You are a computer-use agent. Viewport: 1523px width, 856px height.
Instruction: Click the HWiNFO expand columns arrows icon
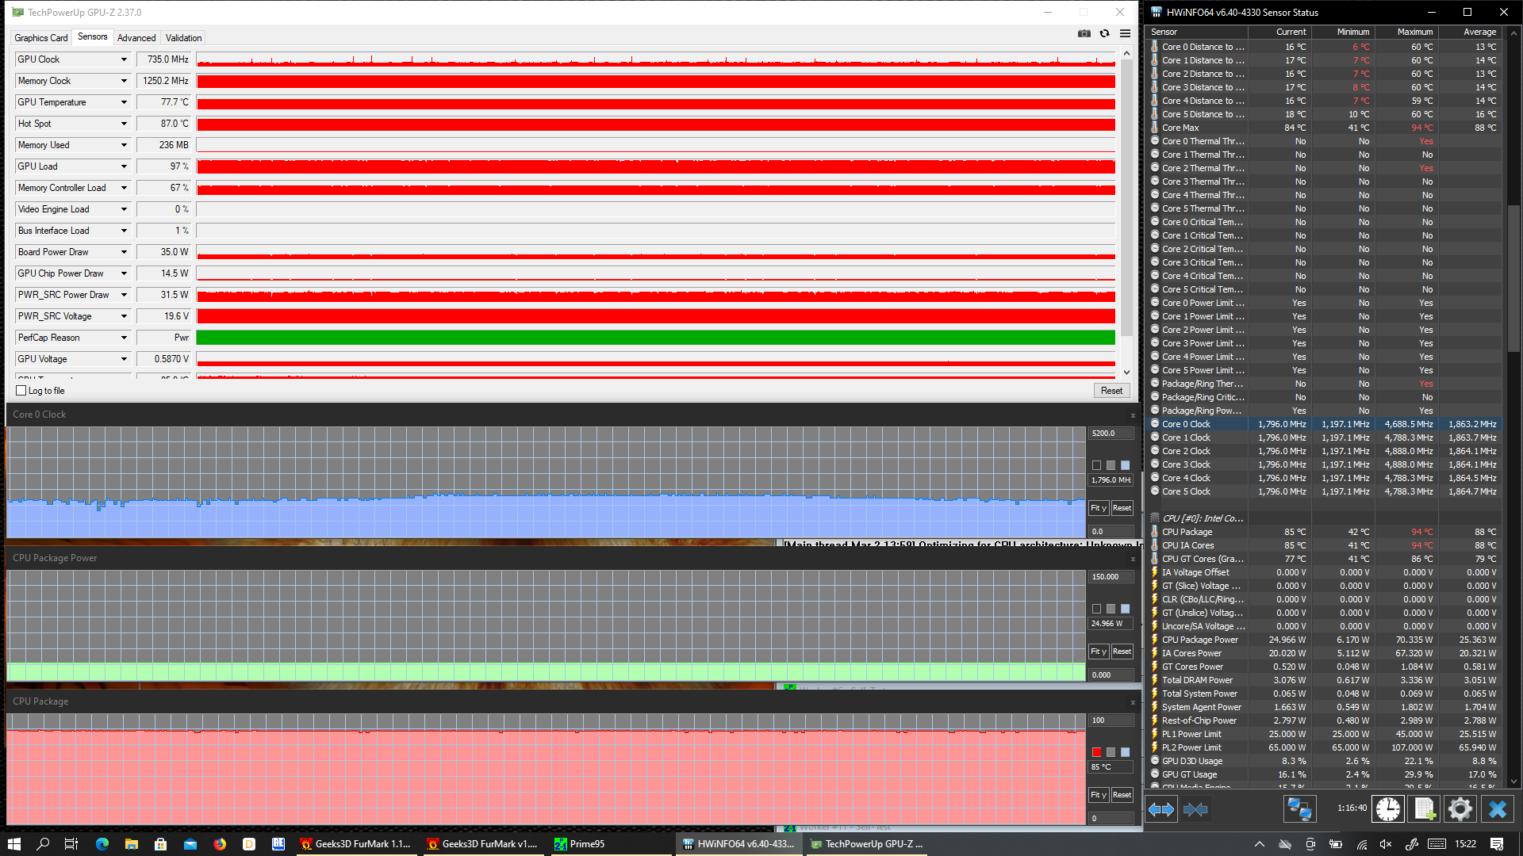(x=1161, y=809)
